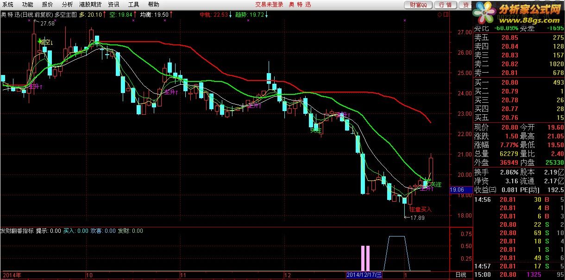
Task: Click the 买四 20.77 order row
Action: [x=519, y=109]
